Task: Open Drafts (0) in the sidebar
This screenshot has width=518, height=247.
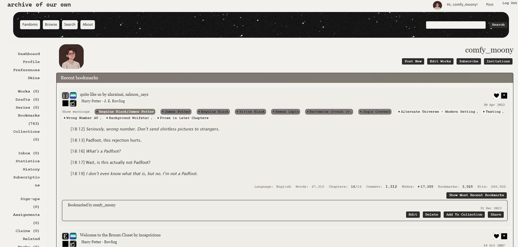Action: tap(27, 100)
